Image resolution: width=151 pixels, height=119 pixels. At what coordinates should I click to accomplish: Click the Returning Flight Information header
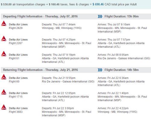point(40,70)
